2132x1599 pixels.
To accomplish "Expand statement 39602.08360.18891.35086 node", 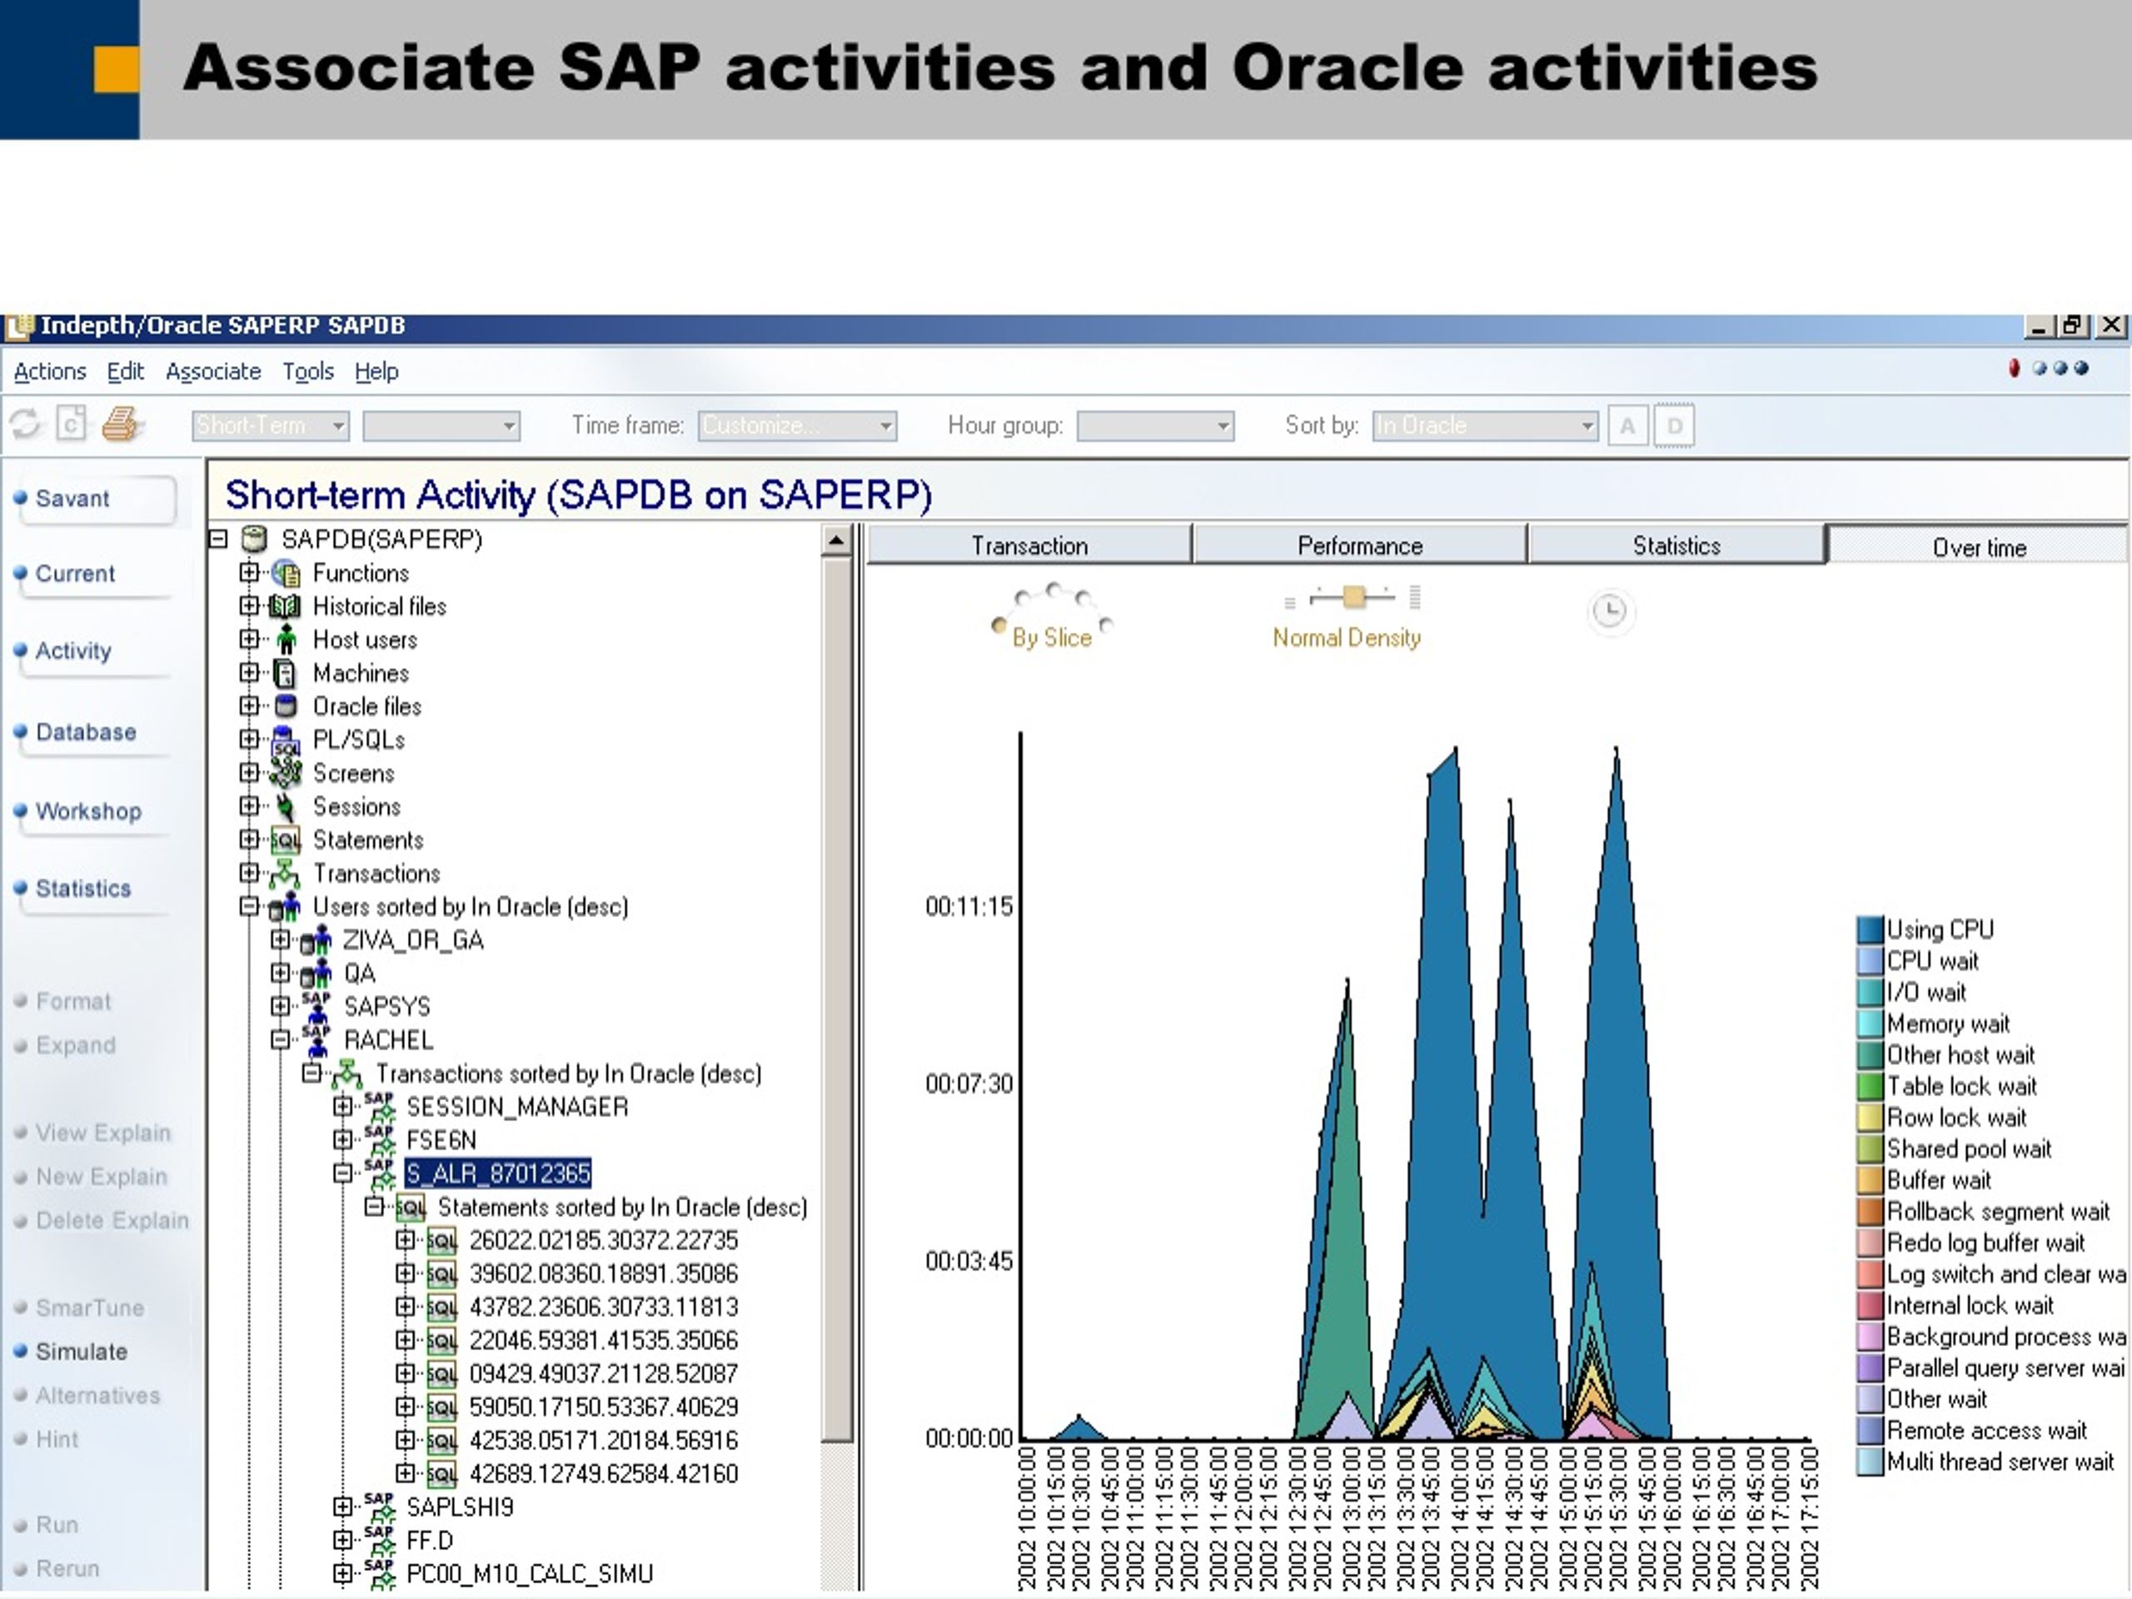I will pyautogui.click(x=406, y=1273).
